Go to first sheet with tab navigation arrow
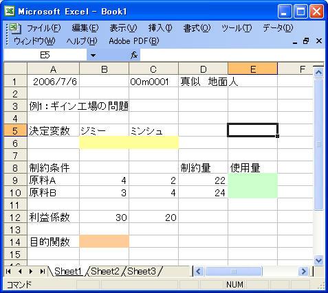 click(x=8, y=272)
